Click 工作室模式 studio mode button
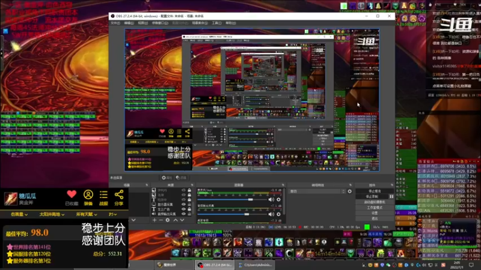 [375, 208]
